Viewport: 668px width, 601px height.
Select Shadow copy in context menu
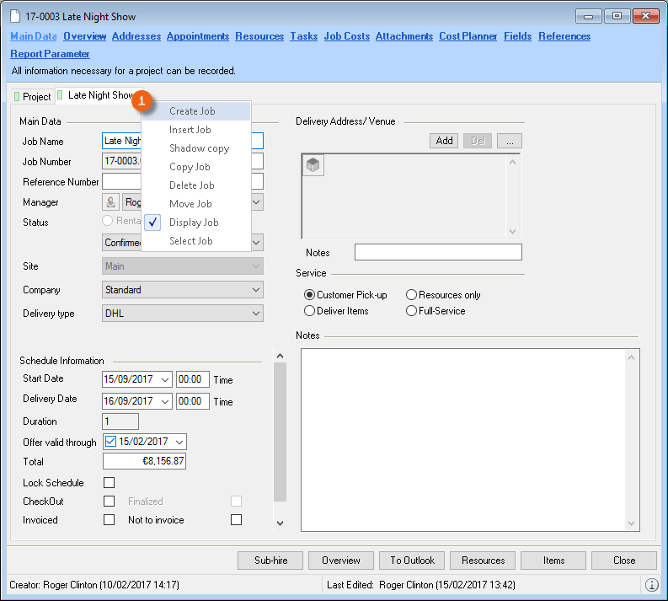click(x=199, y=148)
